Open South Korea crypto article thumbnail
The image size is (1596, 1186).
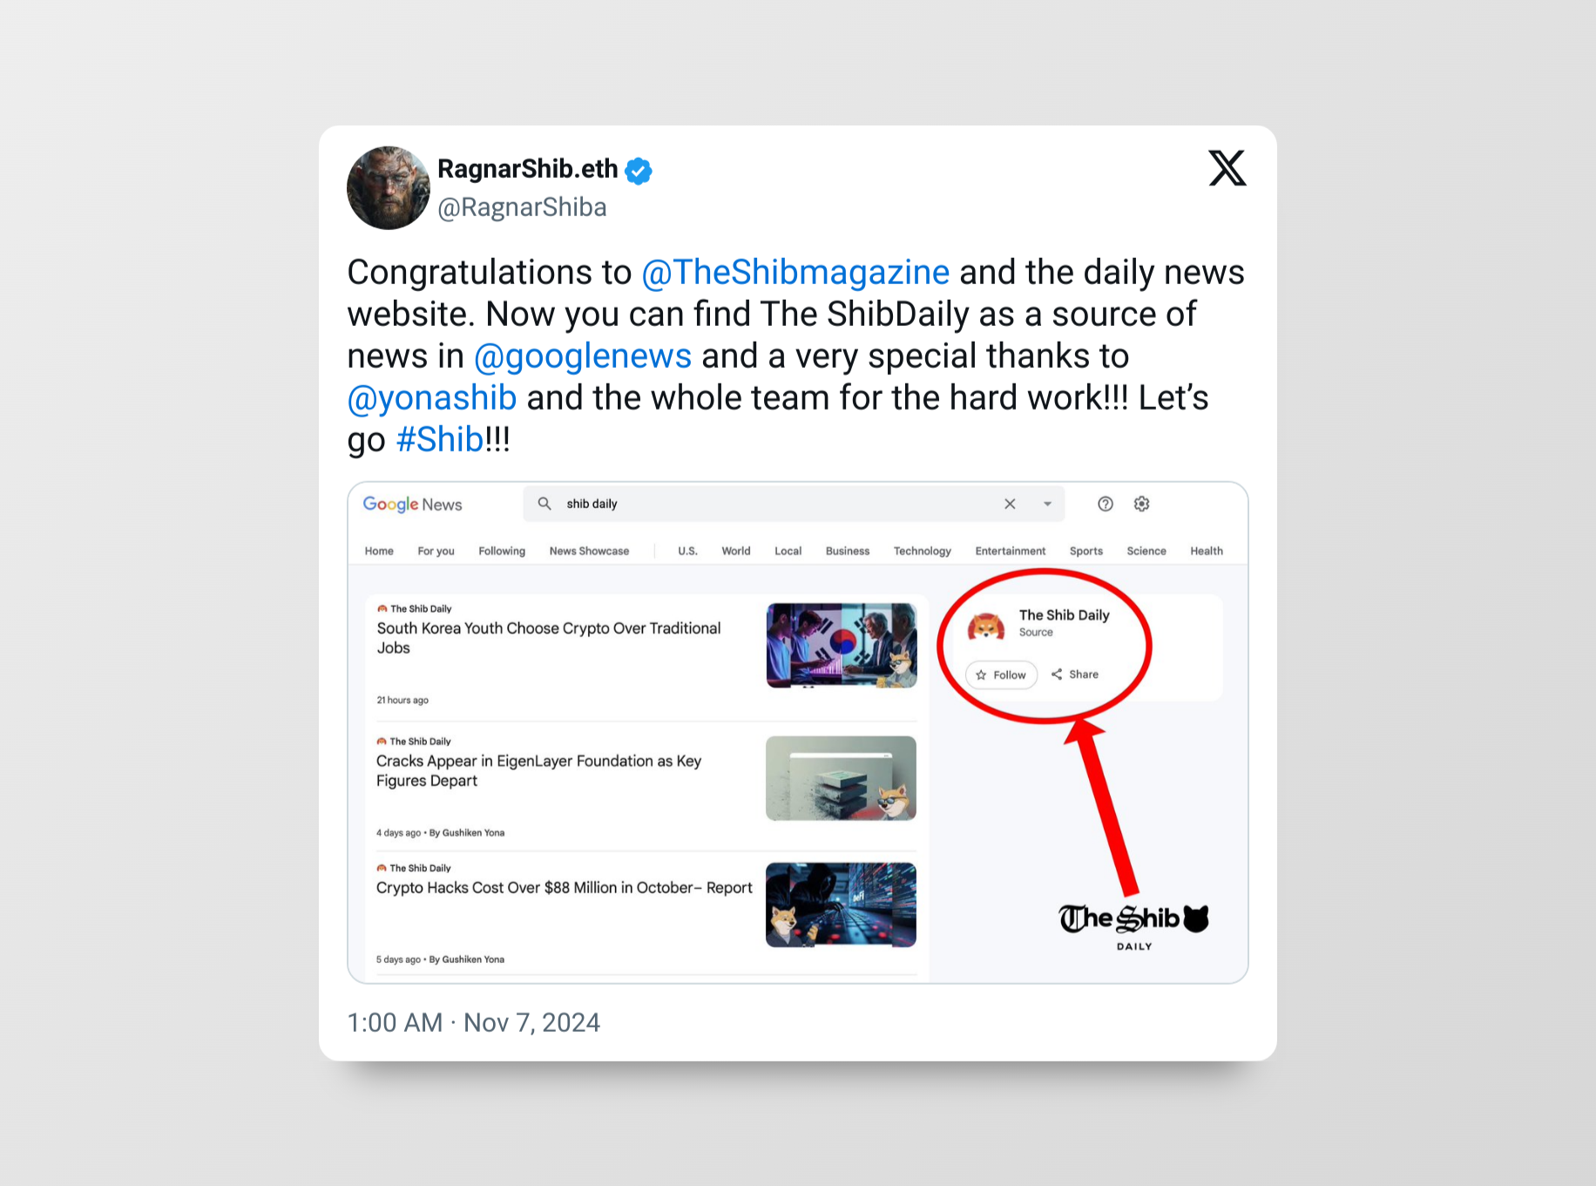[842, 646]
